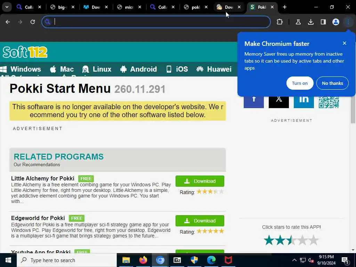
Task: Open network status tray icon
Action: (x=303, y=260)
